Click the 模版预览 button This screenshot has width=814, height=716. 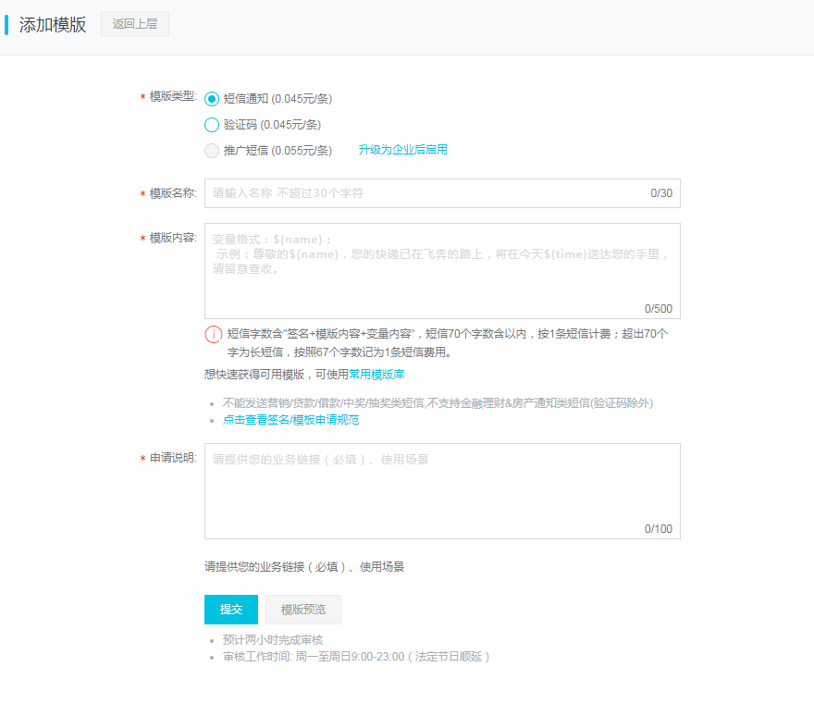pyautogui.click(x=303, y=610)
